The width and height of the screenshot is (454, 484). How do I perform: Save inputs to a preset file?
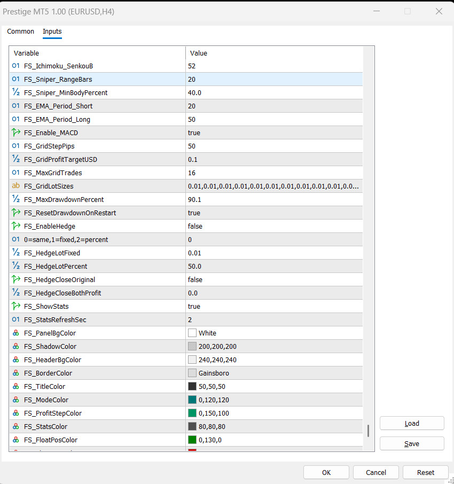tap(412, 443)
